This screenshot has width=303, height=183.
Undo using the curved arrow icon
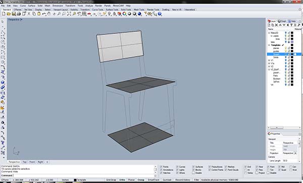(44, 14)
